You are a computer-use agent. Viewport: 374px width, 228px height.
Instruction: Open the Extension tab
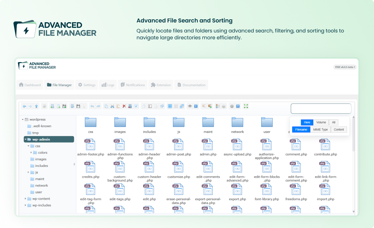[x=161, y=85]
